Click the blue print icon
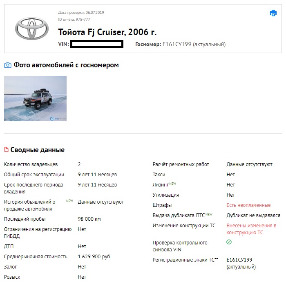Viewport: 286px width, 284px height. click(x=273, y=13)
